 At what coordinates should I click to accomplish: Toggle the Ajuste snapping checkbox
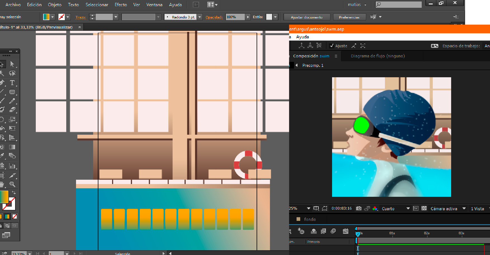(x=332, y=46)
